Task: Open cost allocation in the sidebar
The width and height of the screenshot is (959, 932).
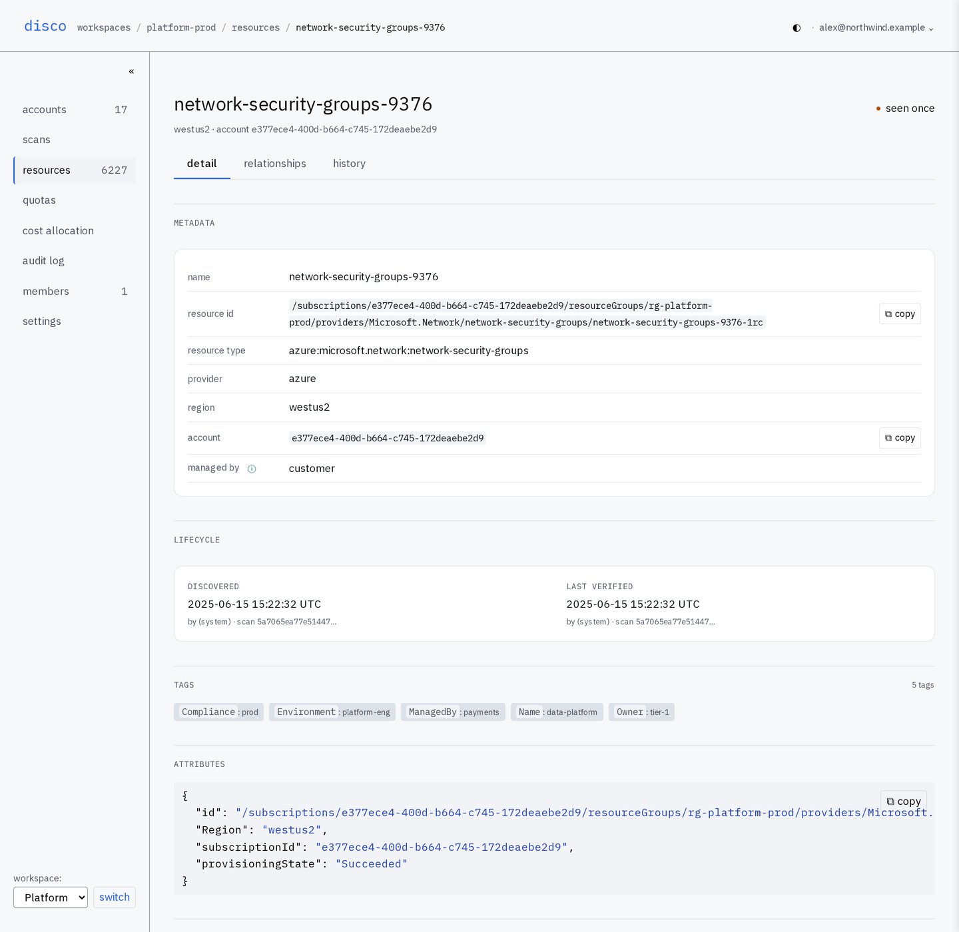Action: [75, 231]
